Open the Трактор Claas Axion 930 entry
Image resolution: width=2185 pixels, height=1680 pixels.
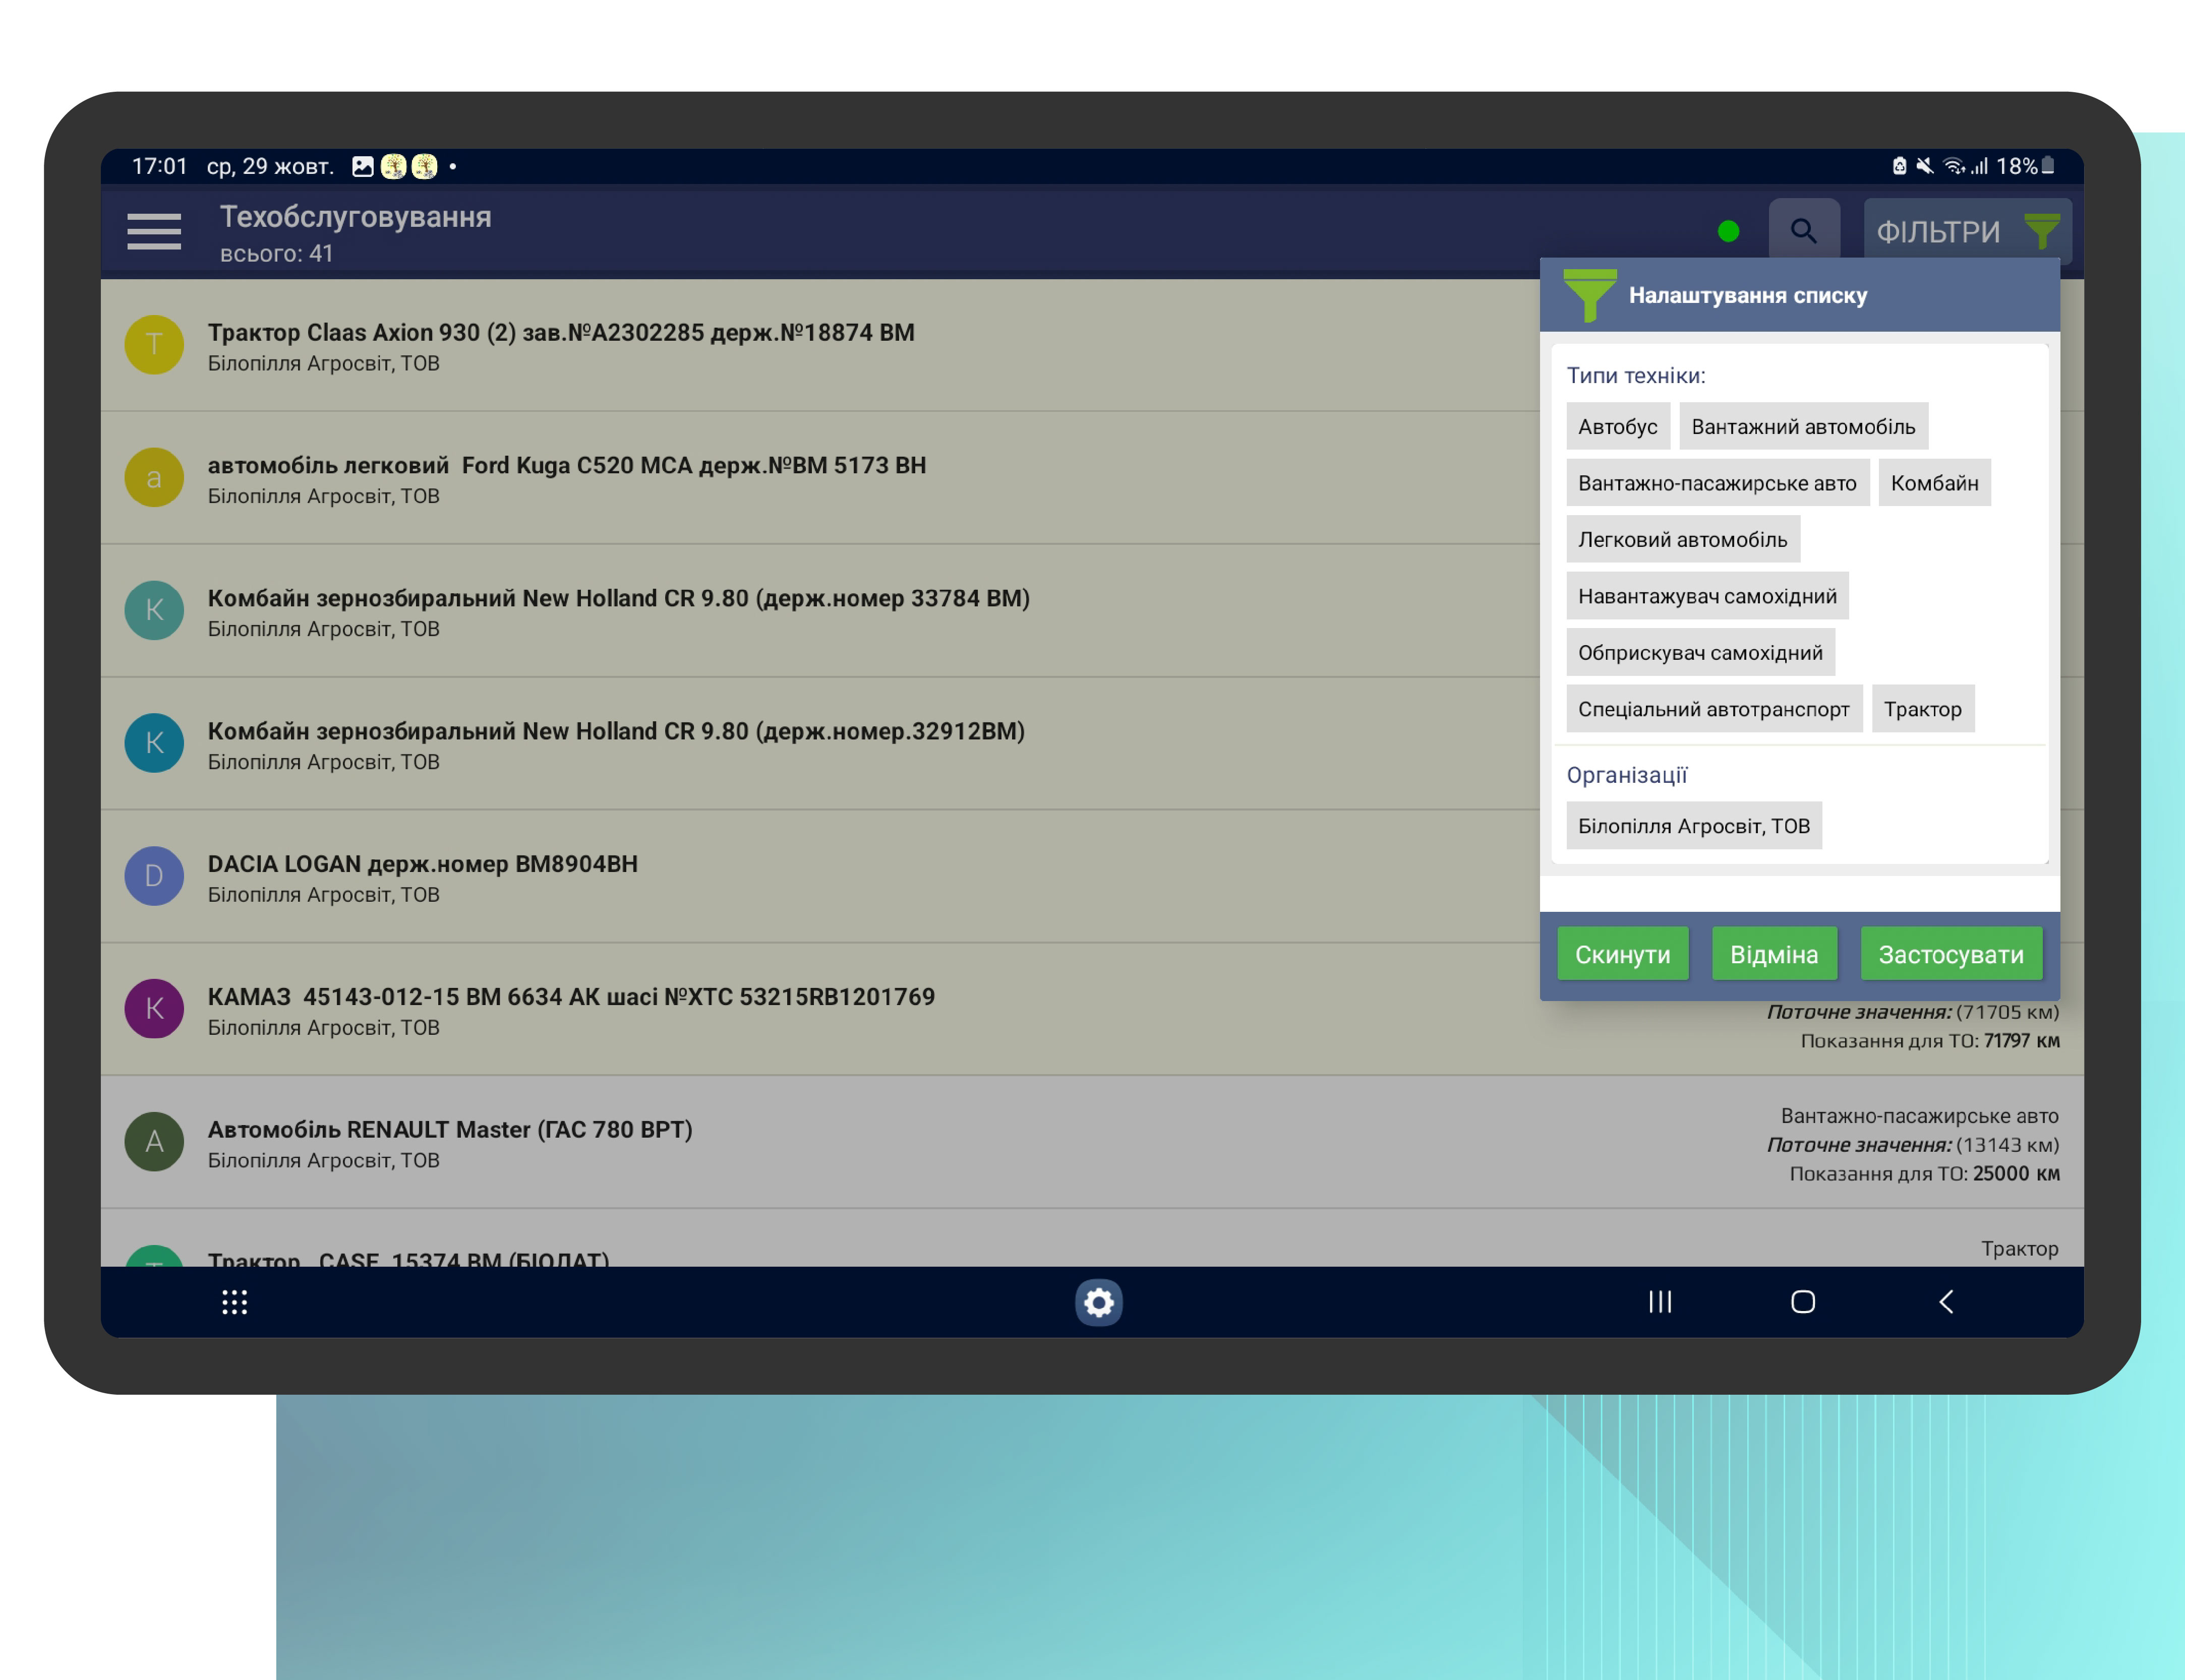coord(560,345)
